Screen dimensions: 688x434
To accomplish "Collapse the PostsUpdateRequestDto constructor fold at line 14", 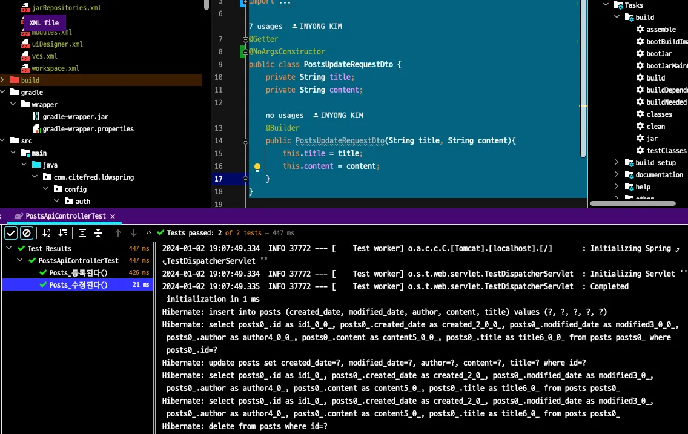I will [x=245, y=141].
